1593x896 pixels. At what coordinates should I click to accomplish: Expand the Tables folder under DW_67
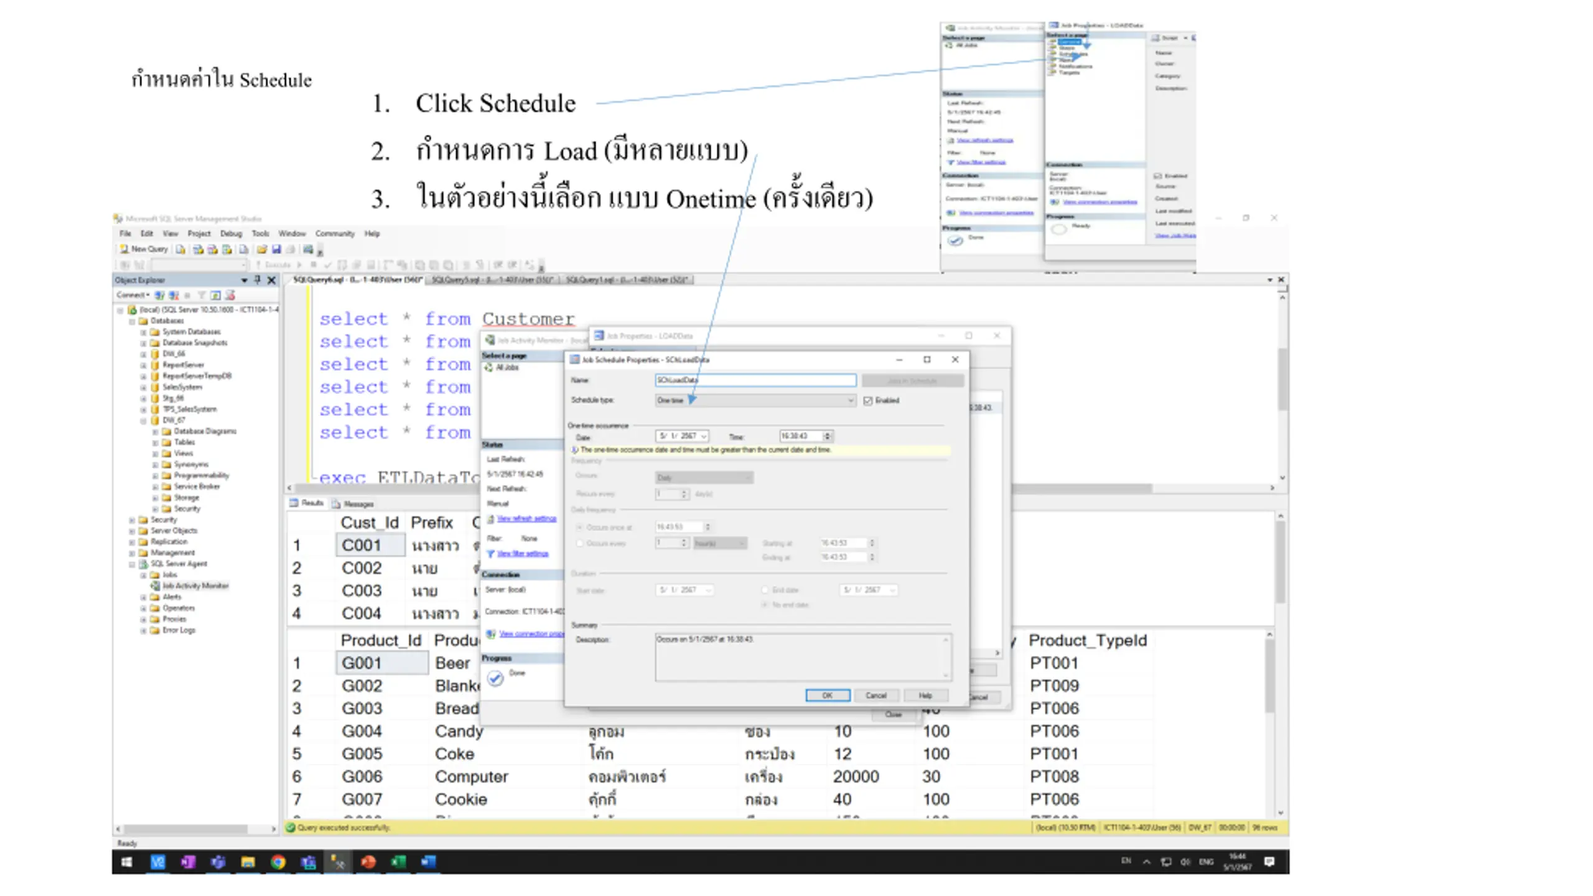pyautogui.click(x=155, y=442)
